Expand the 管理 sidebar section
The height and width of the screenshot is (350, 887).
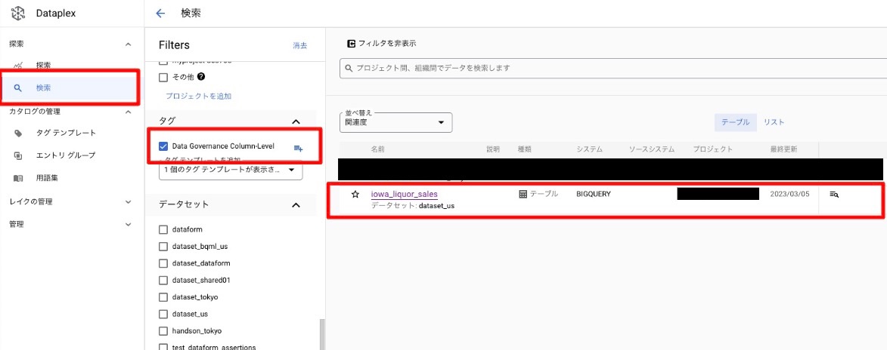point(128,224)
